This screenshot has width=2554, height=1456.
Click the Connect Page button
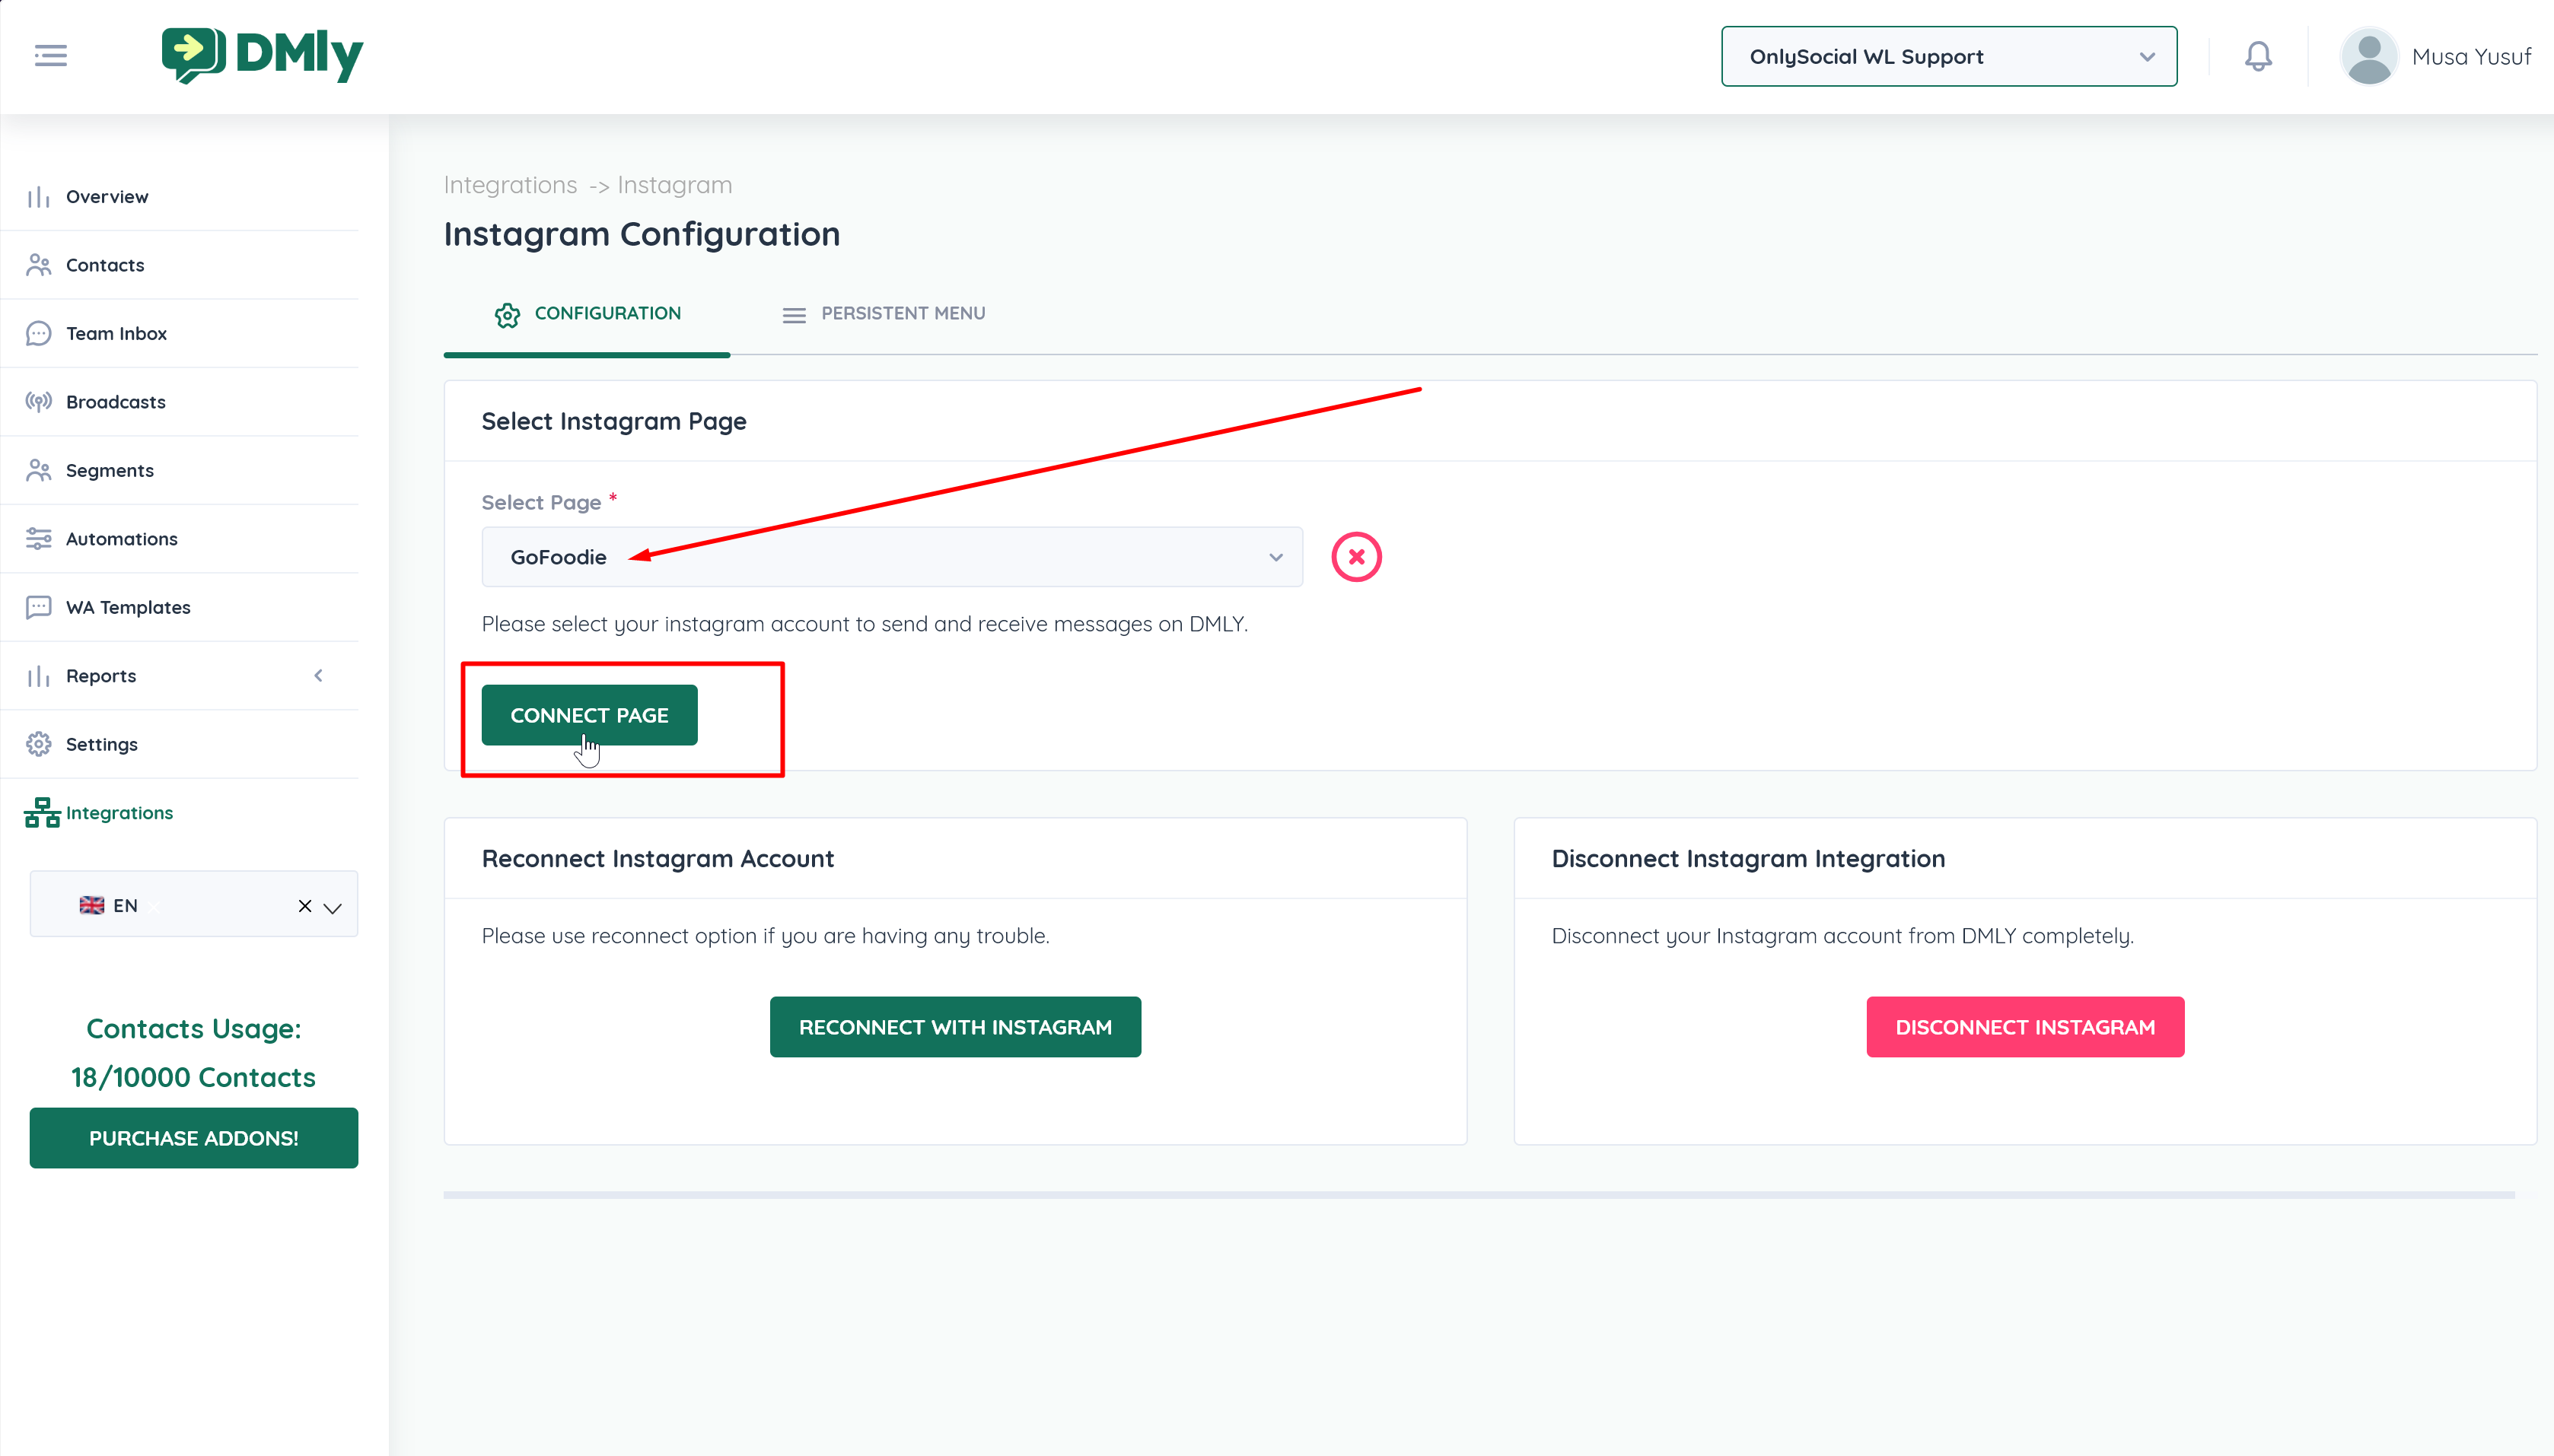click(x=588, y=715)
